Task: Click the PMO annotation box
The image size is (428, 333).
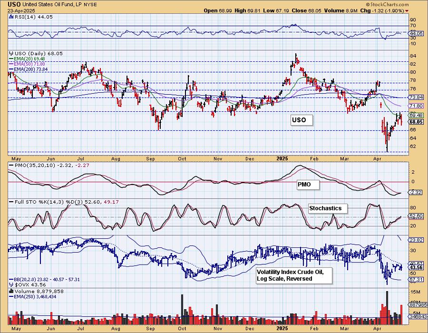Action: [x=307, y=185]
